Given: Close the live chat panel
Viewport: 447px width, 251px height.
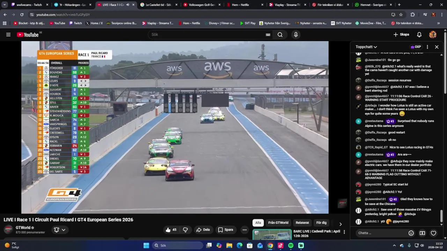Looking at the screenshot, I should 437,47.
